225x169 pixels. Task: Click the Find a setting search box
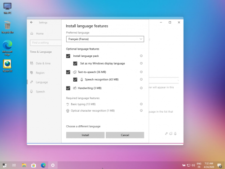click(x=45, y=43)
